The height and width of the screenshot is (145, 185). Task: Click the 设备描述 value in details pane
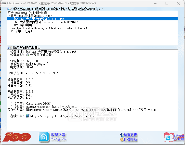coord(51,52)
